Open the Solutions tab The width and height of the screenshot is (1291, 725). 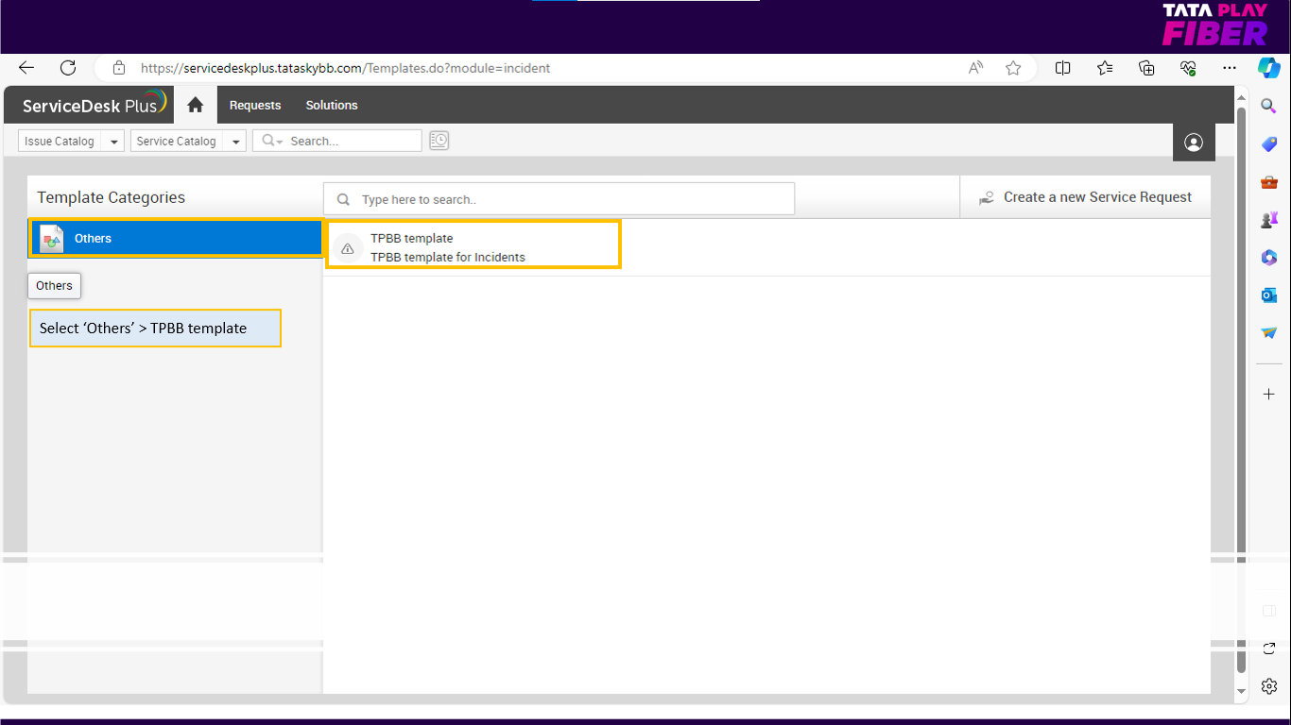pyautogui.click(x=332, y=105)
